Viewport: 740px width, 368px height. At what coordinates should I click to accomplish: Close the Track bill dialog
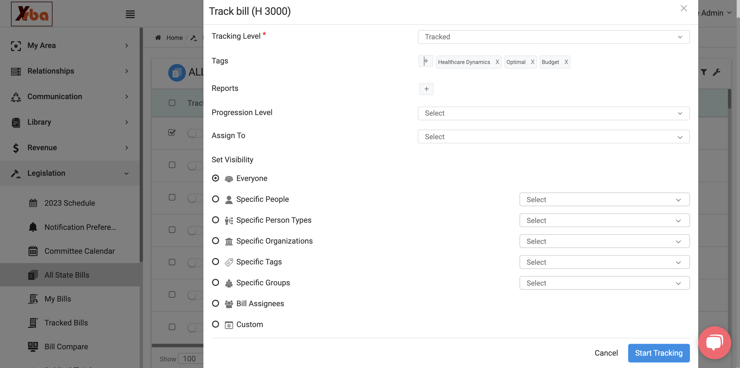coord(684,8)
